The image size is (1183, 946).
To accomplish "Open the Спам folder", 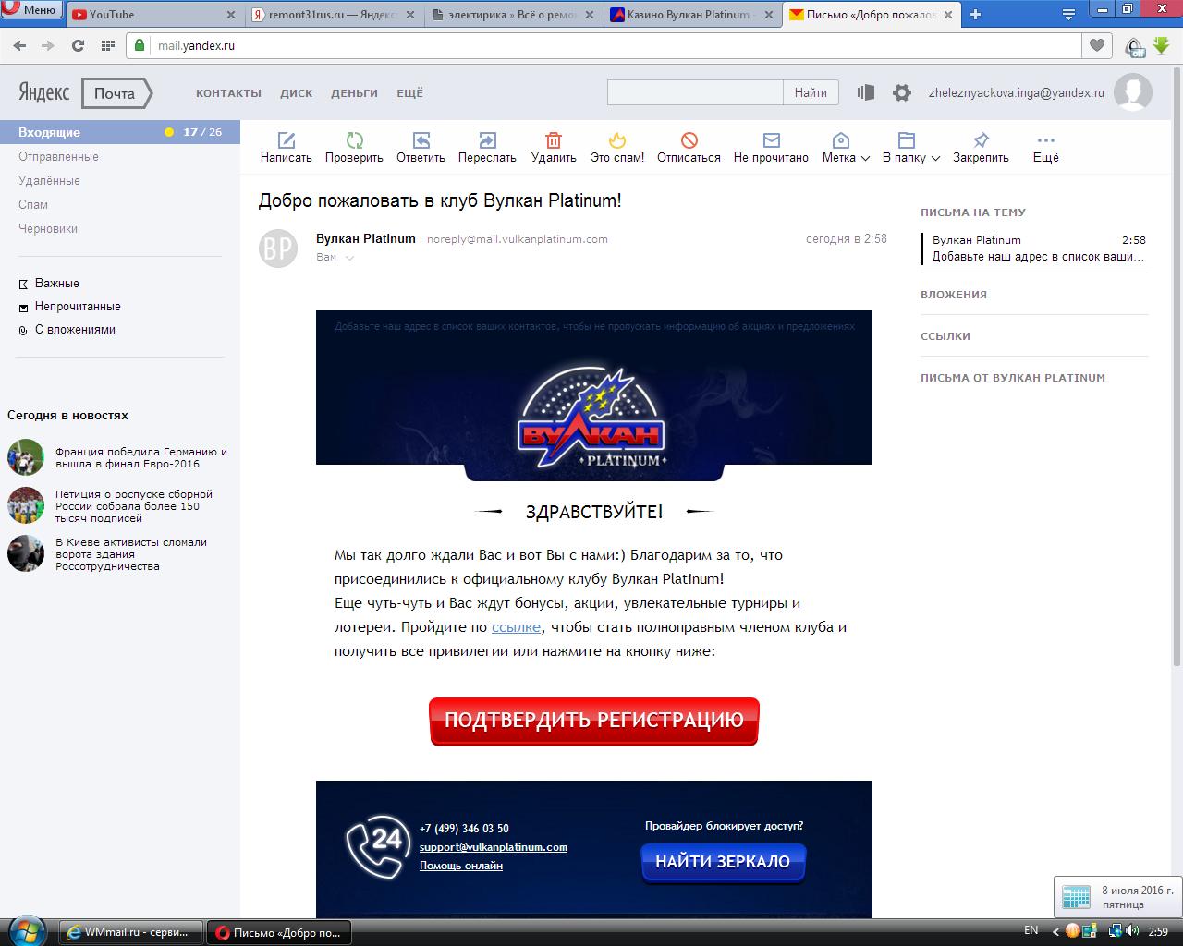I will point(33,205).
